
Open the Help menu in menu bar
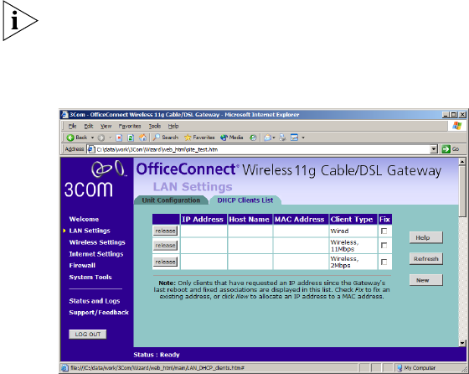(173, 126)
